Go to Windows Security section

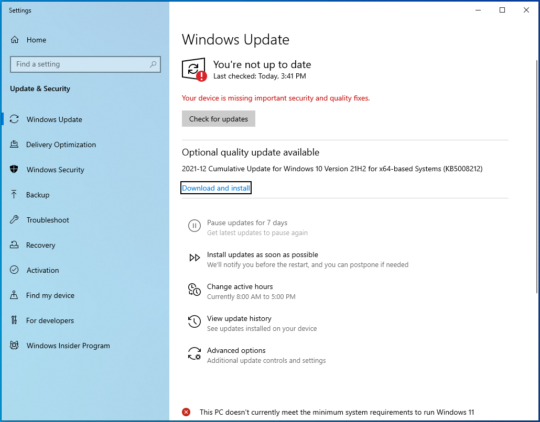85,170
